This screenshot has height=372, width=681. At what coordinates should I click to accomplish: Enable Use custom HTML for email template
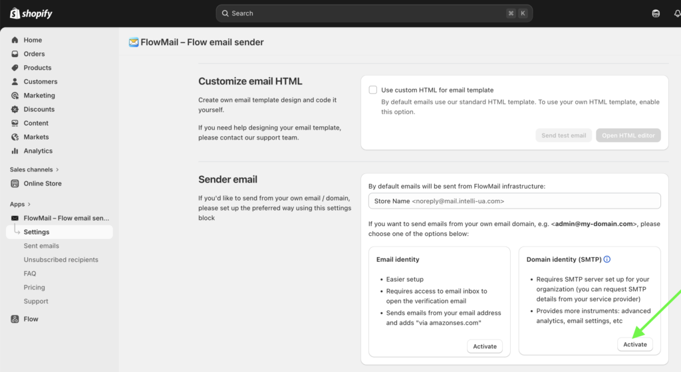(372, 90)
